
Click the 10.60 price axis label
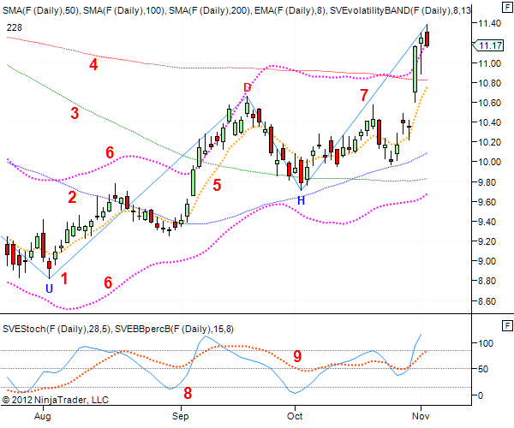click(490, 103)
